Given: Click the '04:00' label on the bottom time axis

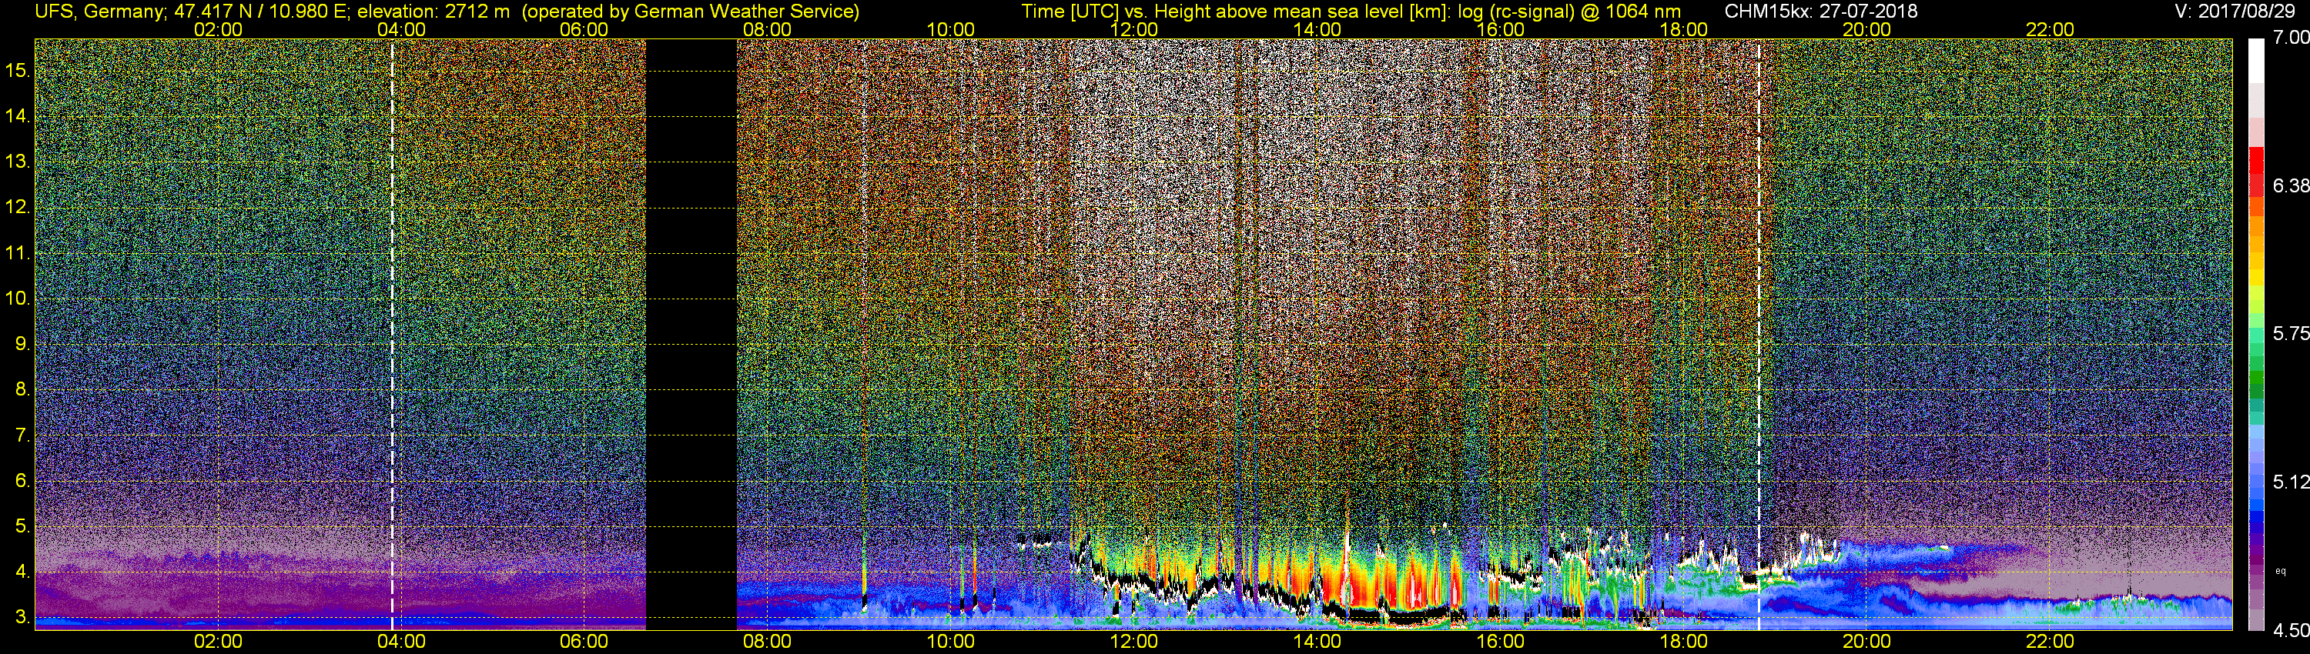Looking at the screenshot, I should [401, 642].
